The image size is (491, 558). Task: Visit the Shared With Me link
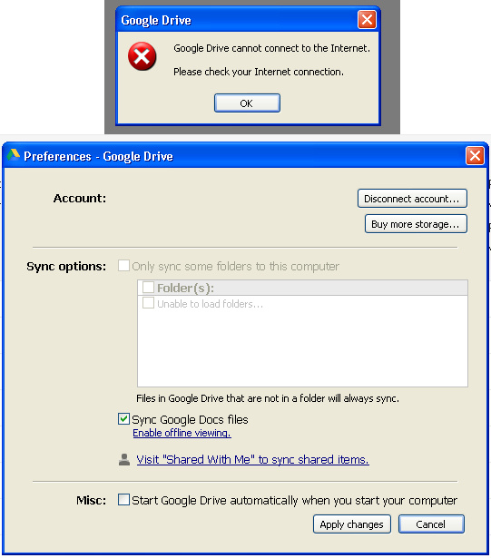click(253, 459)
